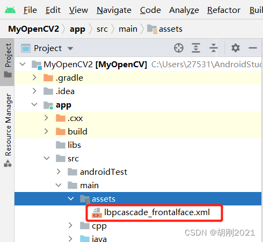Screen dimensions: 263x242
Task: Collapse the app module
Action: click(34, 104)
